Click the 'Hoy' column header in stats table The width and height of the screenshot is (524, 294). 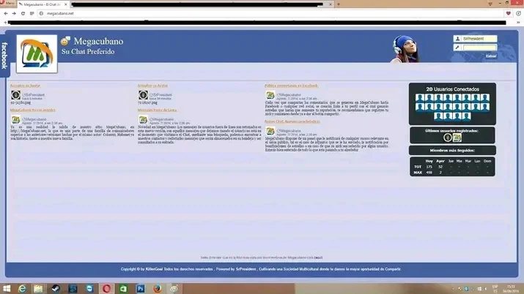pyautogui.click(x=429, y=161)
